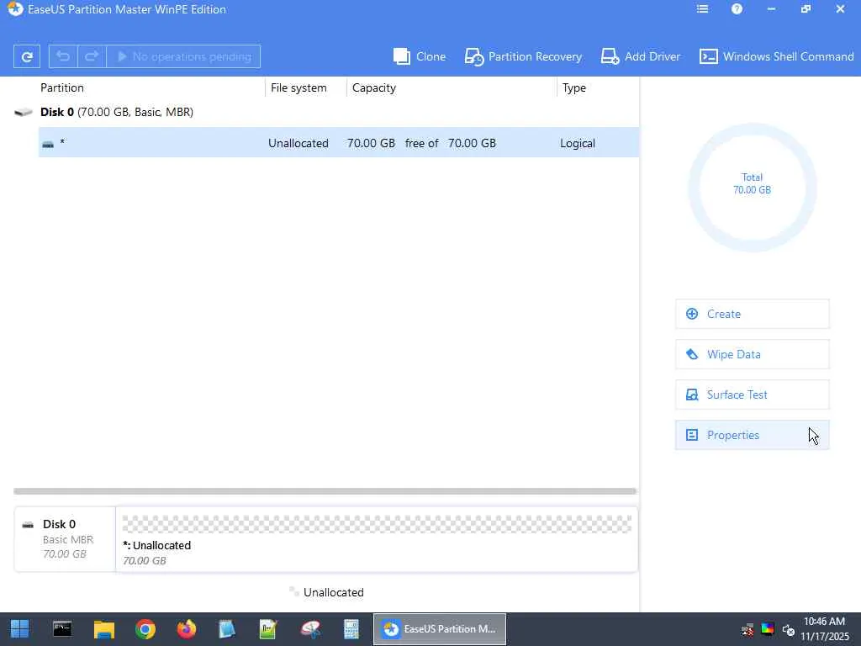This screenshot has width=861, height=646.
Task: Click the Create button
Action: 753,315
